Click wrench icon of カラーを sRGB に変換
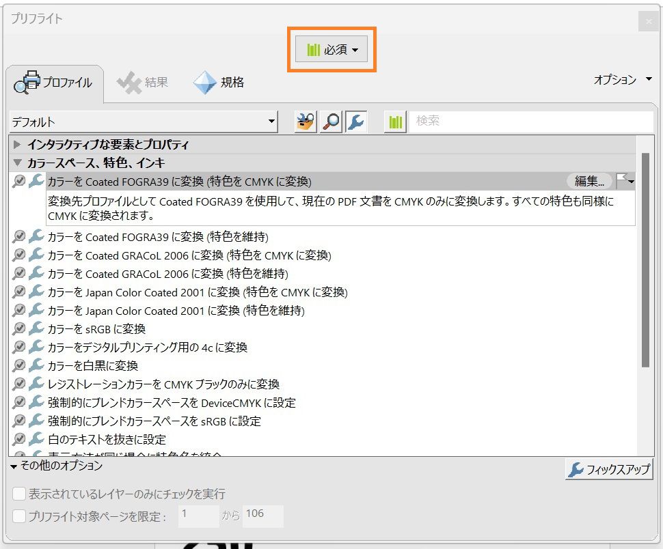 [x=36, y=328]
